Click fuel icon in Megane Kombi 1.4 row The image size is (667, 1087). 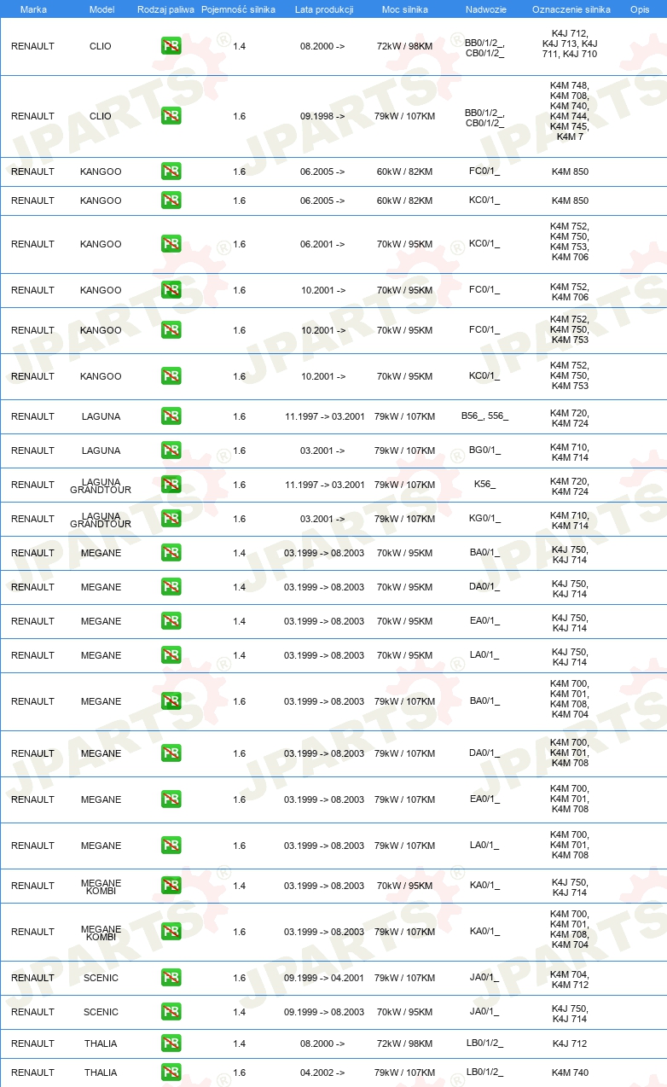171,886
